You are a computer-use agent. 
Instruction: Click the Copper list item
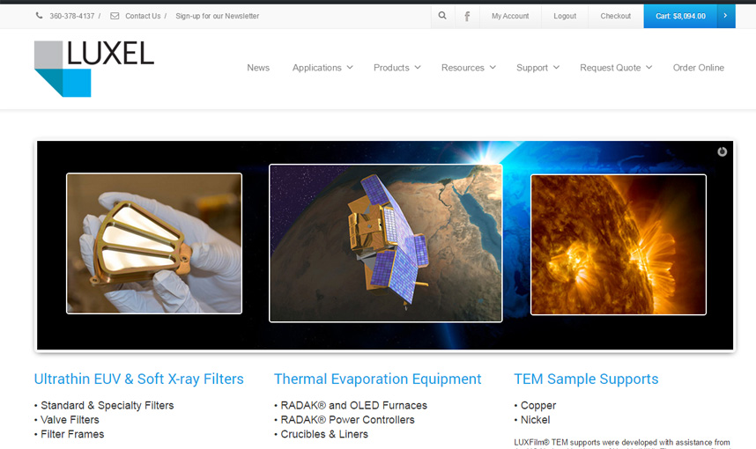point(538,406)
